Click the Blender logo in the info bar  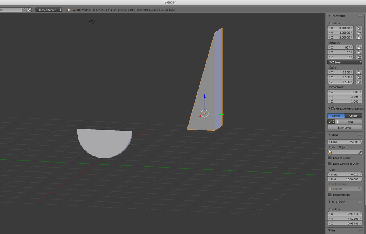68,10
